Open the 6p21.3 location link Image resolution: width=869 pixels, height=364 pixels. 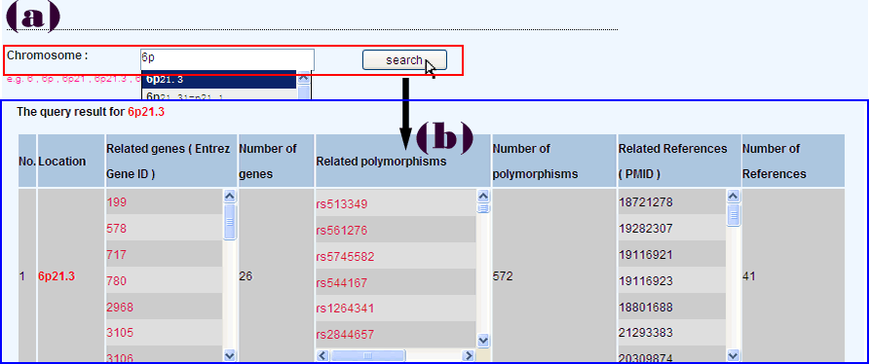[x=56, y=276]
